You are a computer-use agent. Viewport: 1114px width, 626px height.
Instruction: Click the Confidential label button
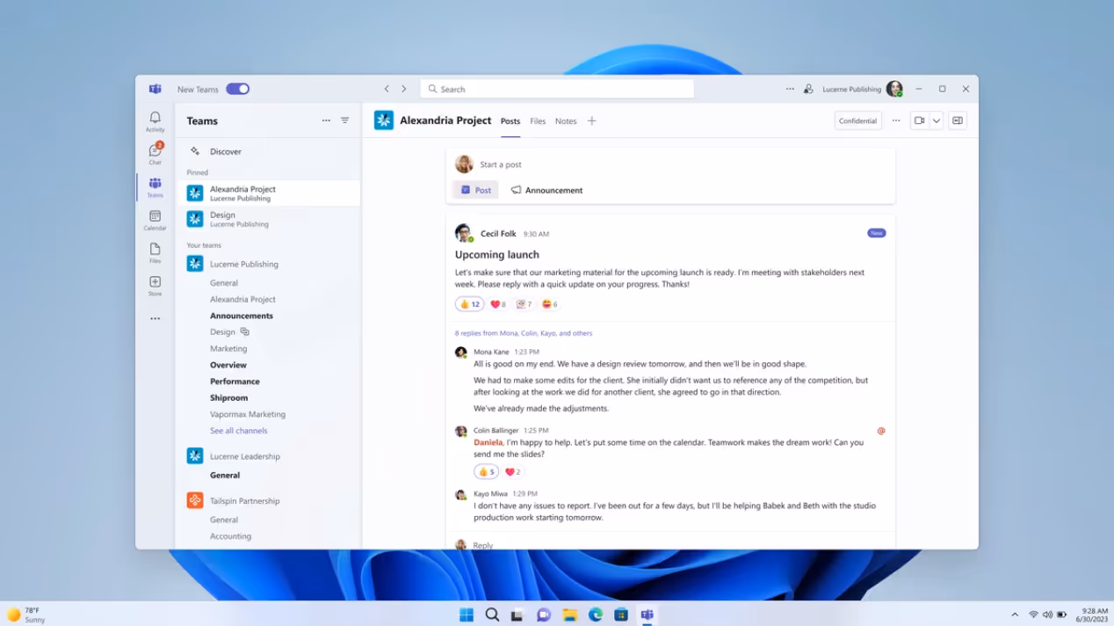[x=857, y=120]
